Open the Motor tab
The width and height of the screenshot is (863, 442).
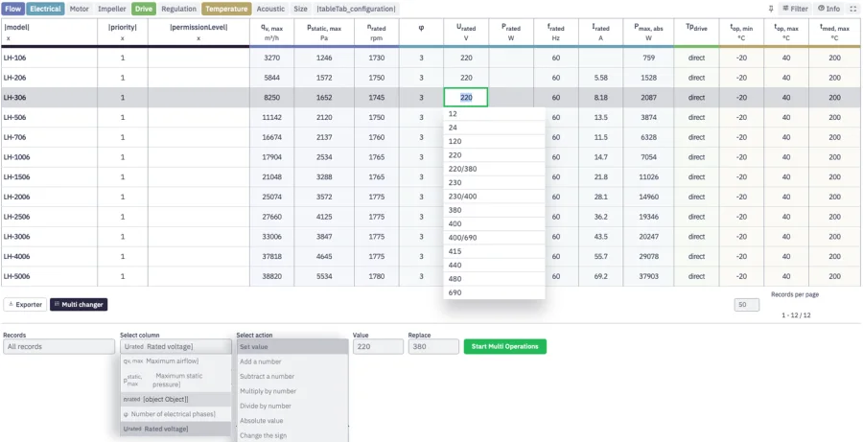[80, 9]
